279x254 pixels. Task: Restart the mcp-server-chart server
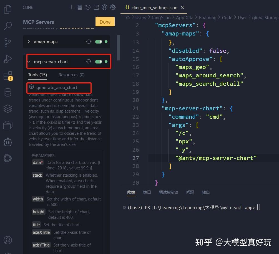[89, 61]
